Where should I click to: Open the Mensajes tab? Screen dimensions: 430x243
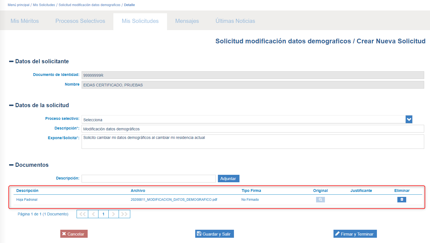coord(187,21)
